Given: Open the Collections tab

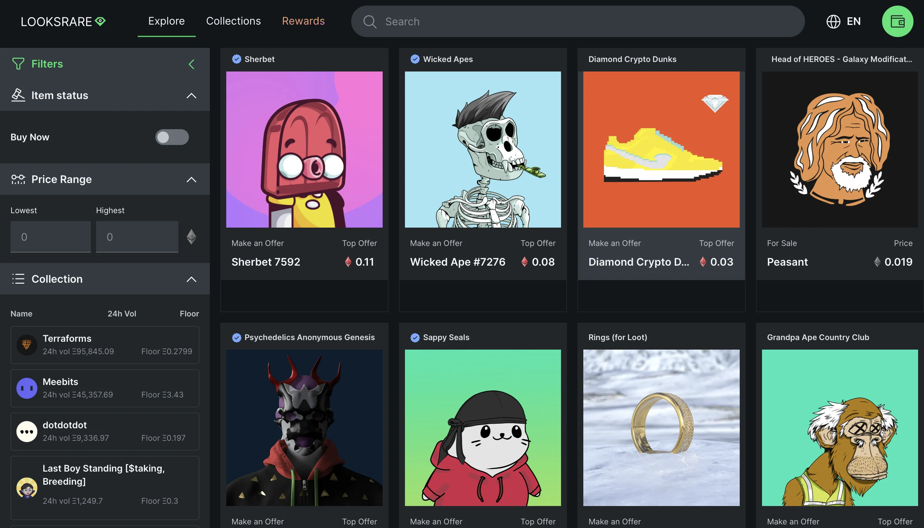Looking at the screenshot, I should (x=233, y=21).
